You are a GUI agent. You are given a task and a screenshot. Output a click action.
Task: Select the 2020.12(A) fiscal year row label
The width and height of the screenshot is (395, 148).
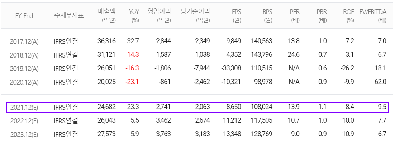pyautogui.click(x=24, y=82)
